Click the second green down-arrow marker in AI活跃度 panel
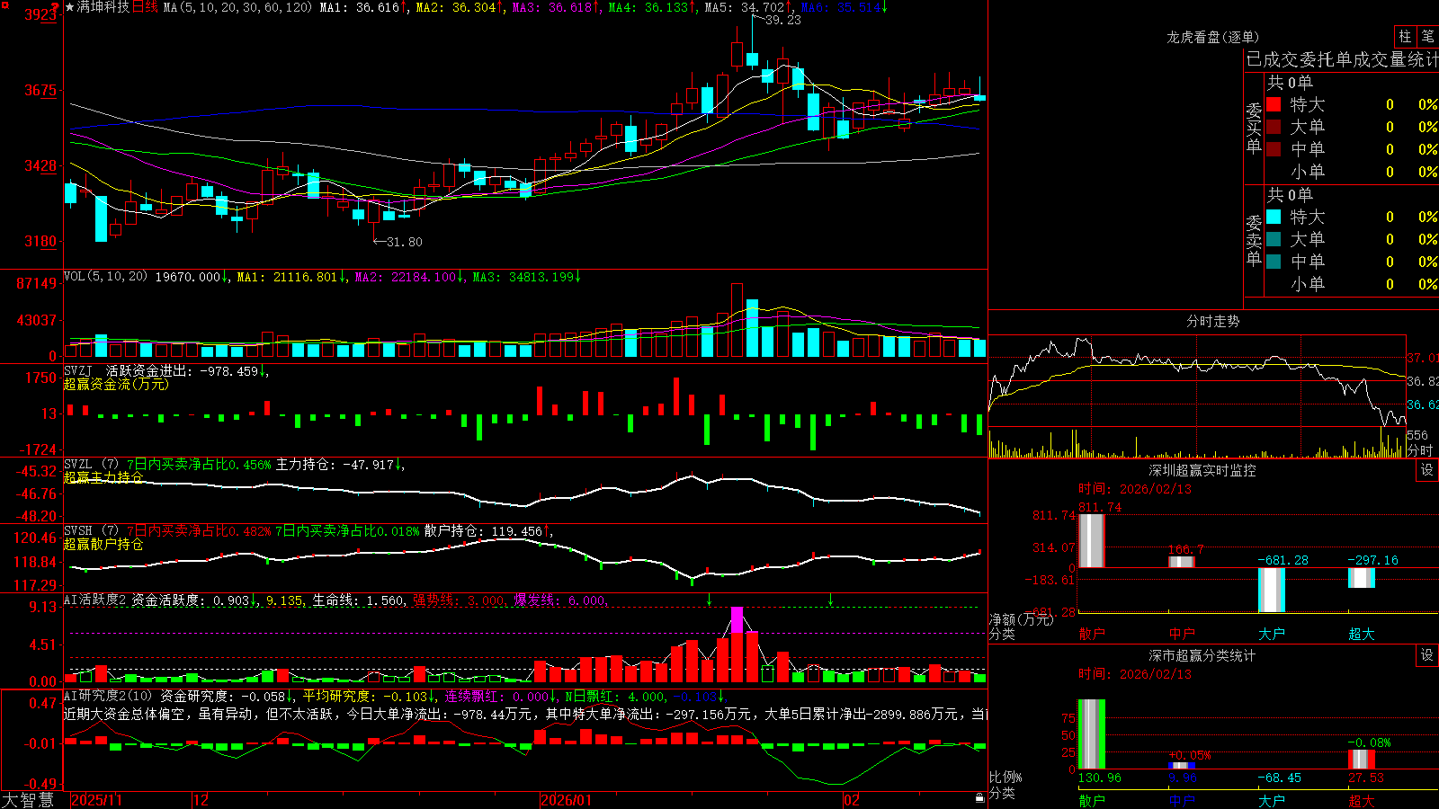Viewport: 1439px width, 809px height. [830, 600]
